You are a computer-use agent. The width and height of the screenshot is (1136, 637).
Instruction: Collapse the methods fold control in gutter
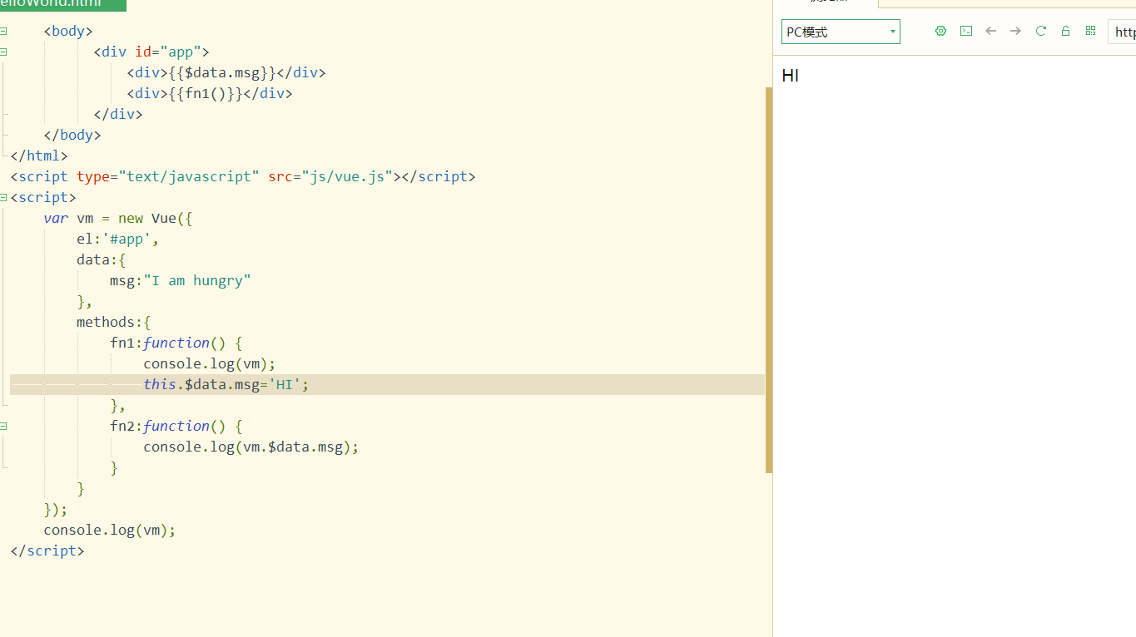pyautogui.click(x=3, y=322)
